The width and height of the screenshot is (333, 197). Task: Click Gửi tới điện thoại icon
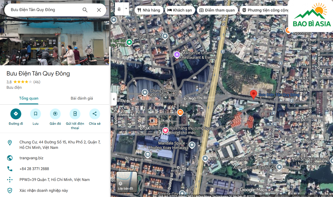tap(75, 114)
